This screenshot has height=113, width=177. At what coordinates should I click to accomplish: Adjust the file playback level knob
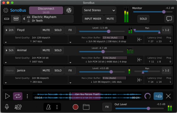click(x=147, y=96)
